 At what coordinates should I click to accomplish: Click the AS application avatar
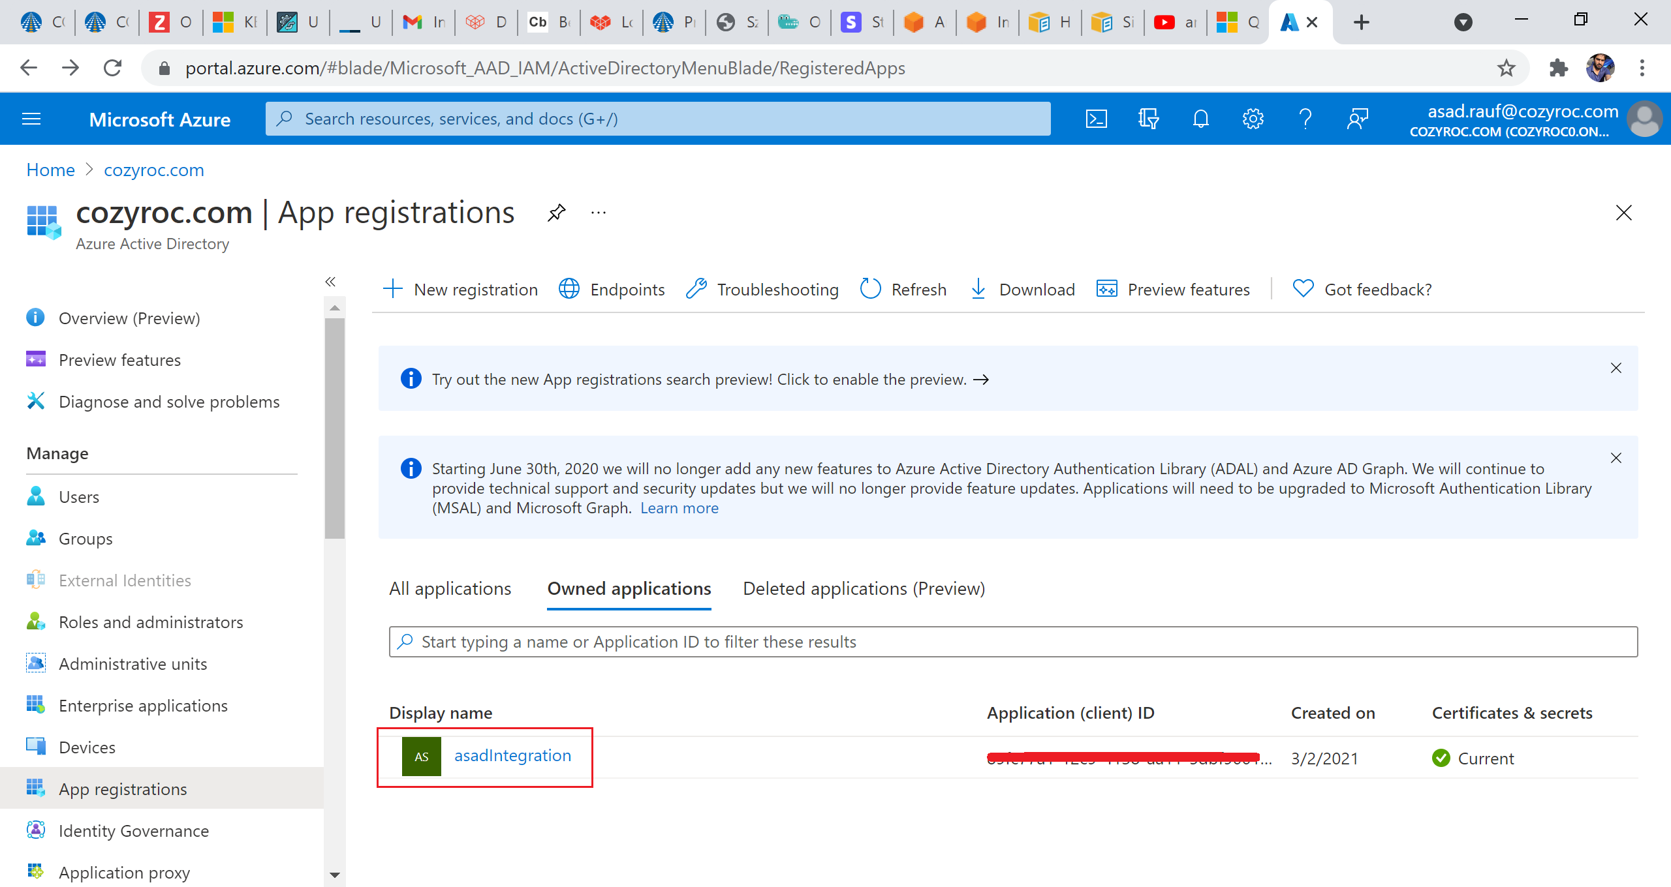coord(421,757)
